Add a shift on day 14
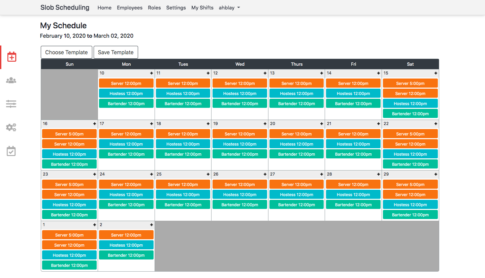 point(379,73)
